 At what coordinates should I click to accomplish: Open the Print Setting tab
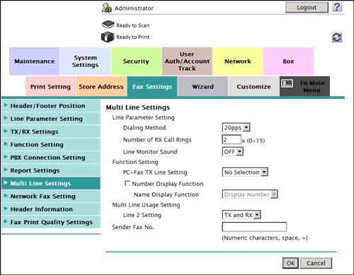pos(50,86)
